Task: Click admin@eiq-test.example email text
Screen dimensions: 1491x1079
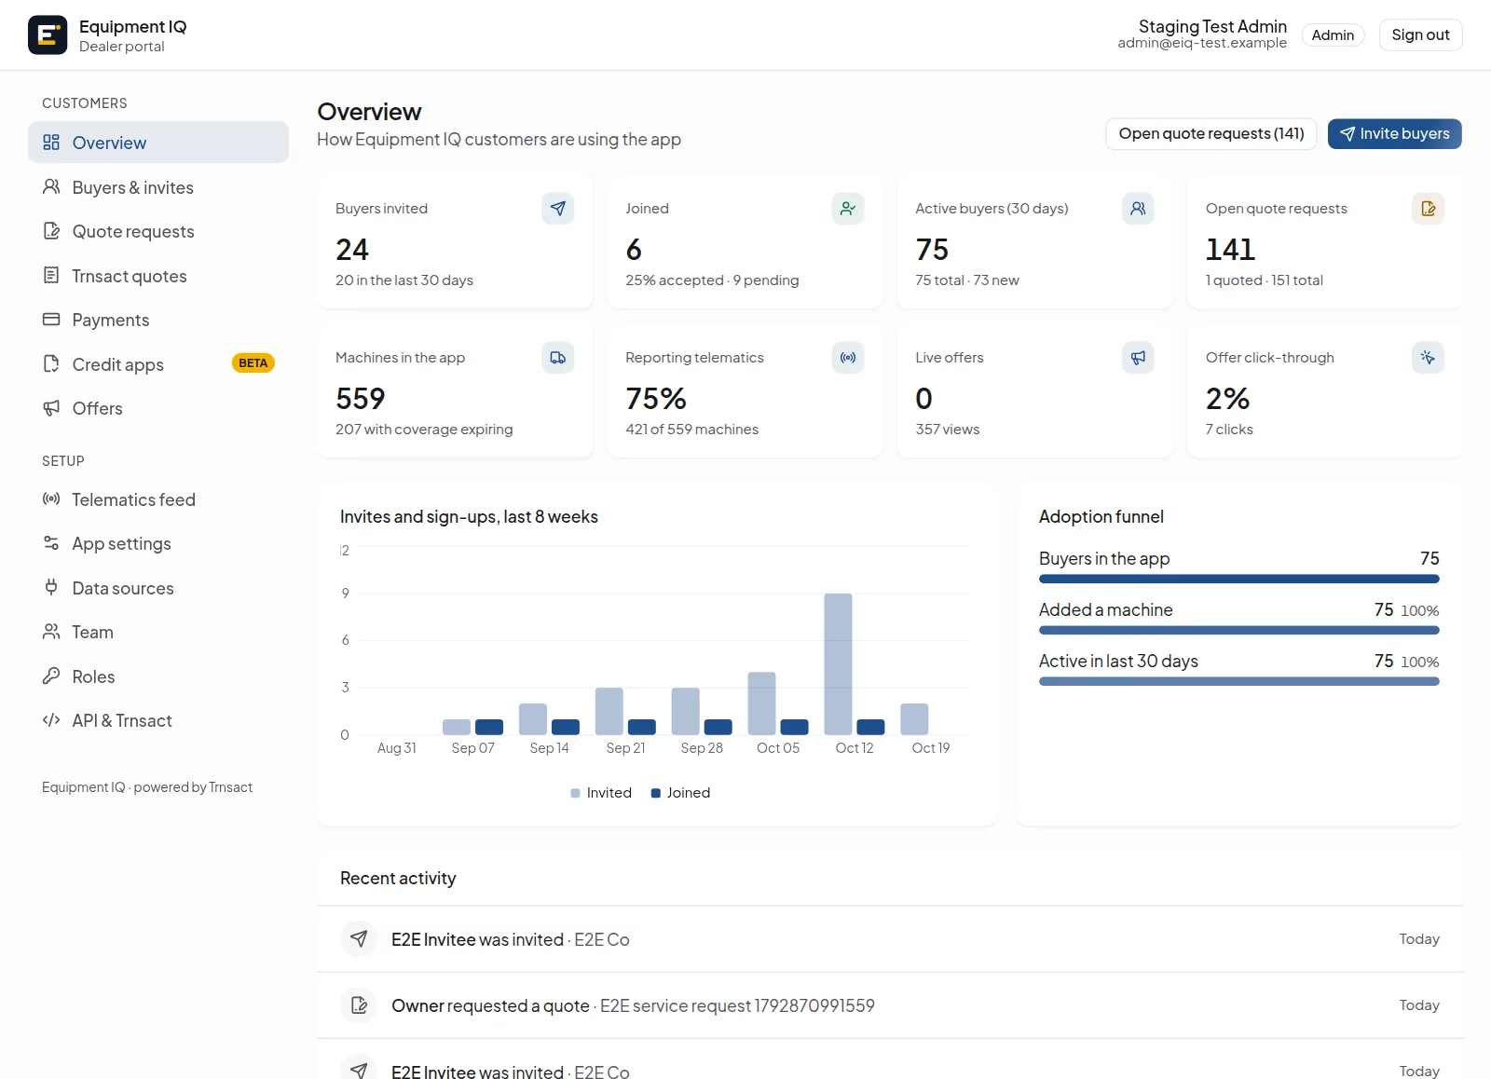Action: point(1202,43)
